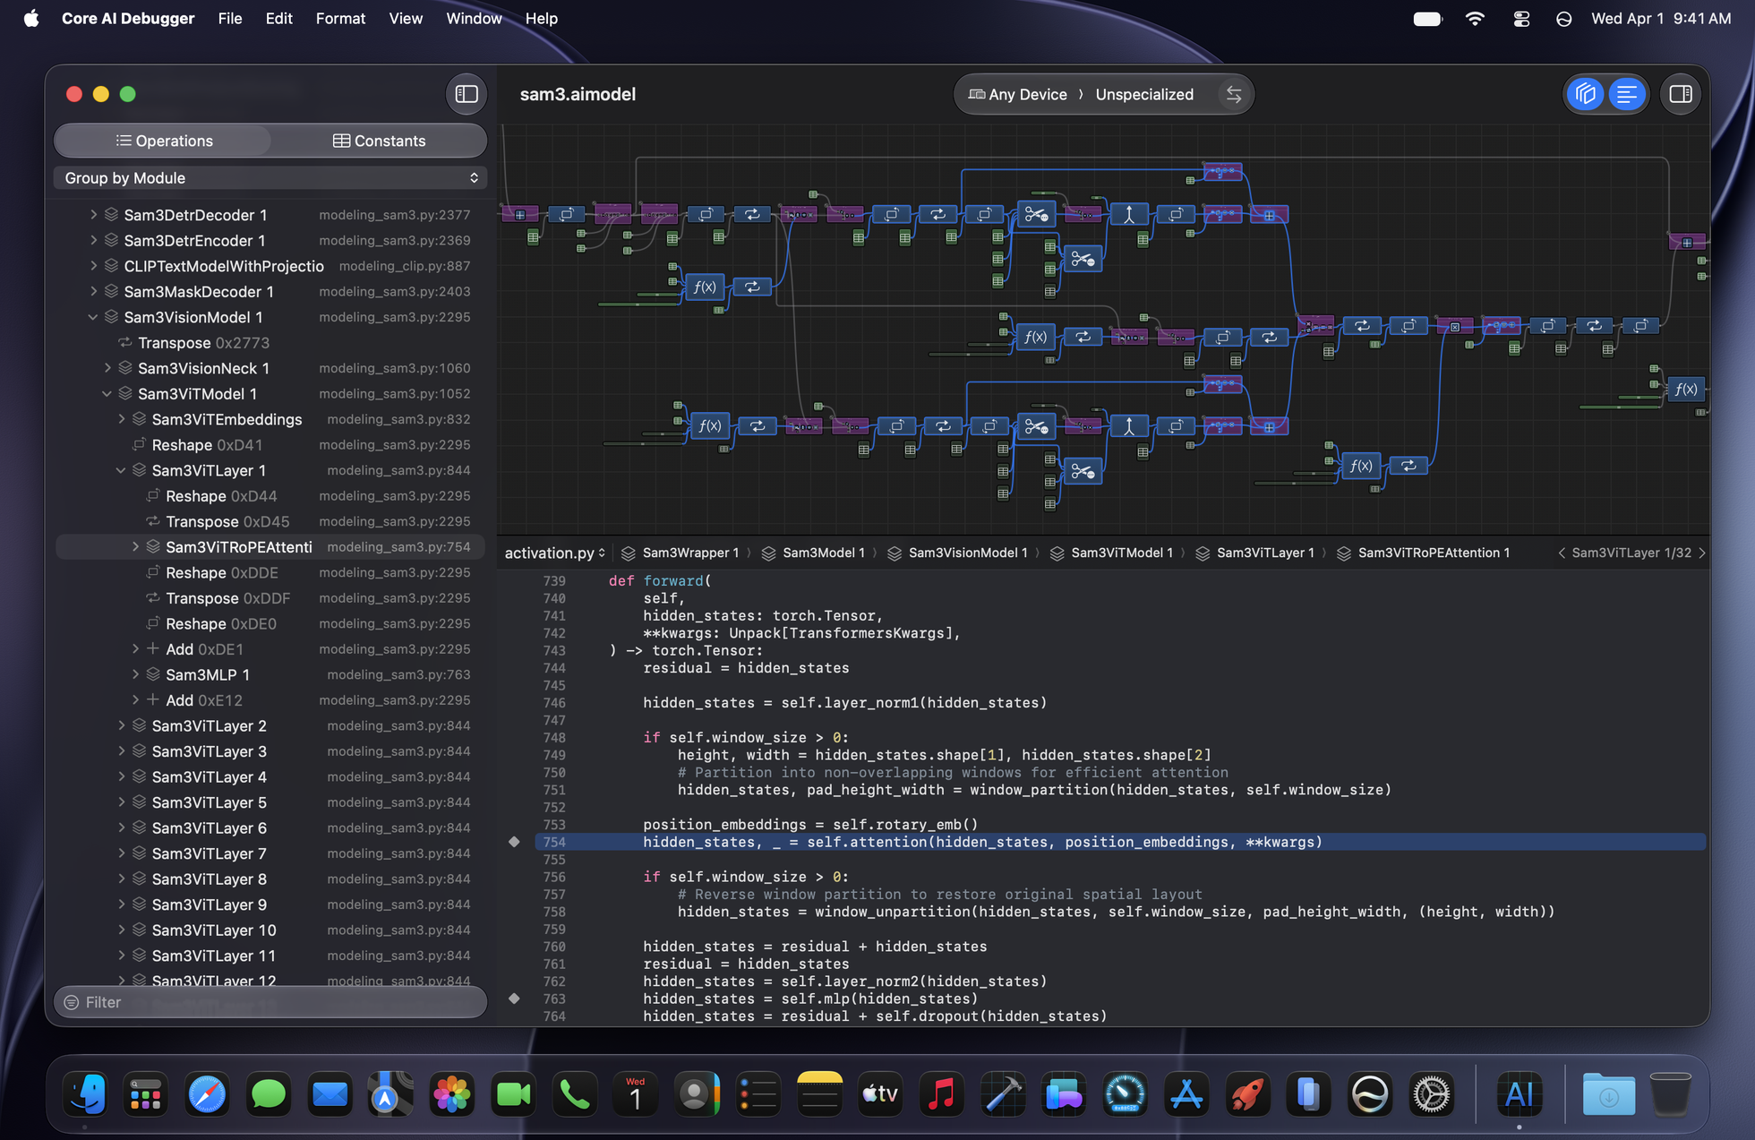1755x1140 pixels.
Task: Expand CLIPTextModelWithProjection tree item
Action: tap(93, 266)
